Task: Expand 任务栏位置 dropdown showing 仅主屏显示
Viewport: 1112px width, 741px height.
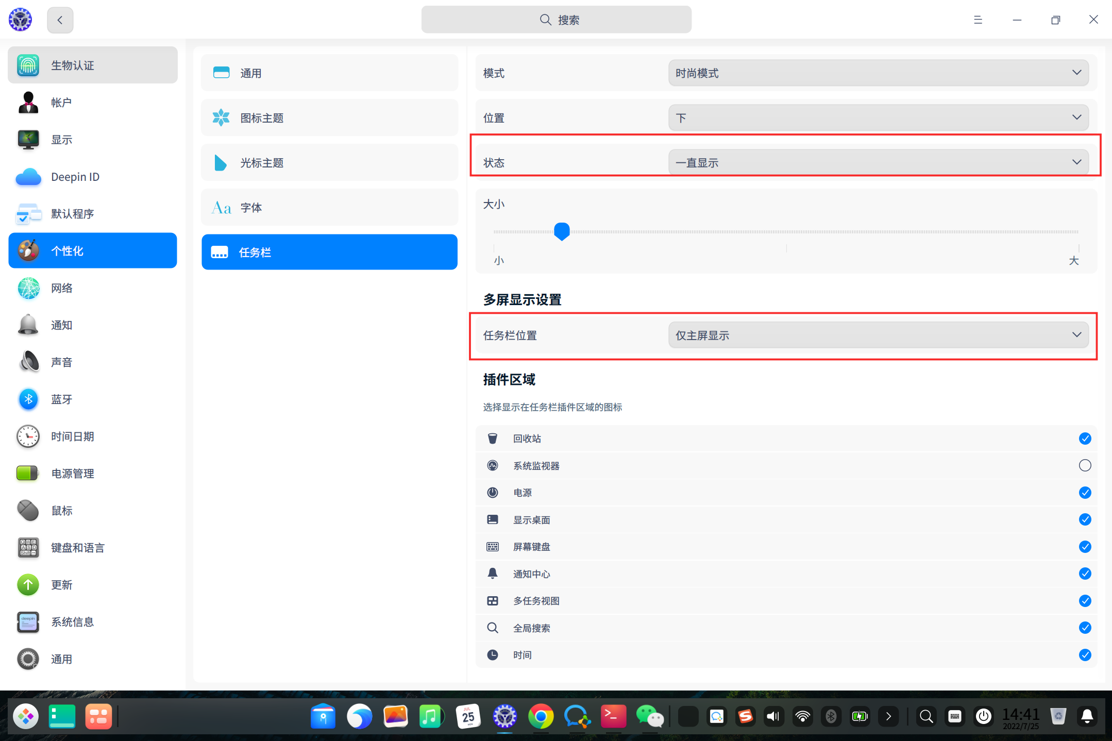Action: 878,335
